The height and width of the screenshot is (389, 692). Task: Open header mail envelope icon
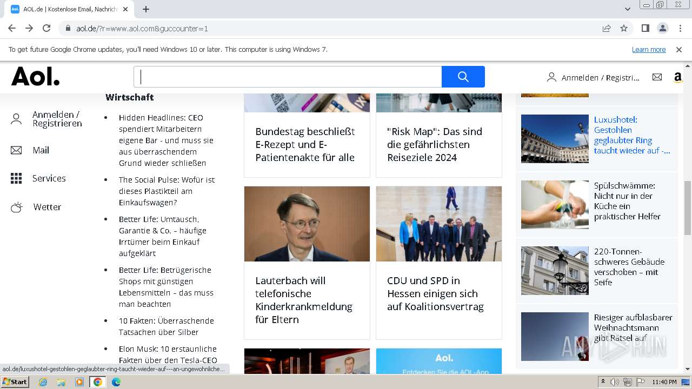coord(657,77)
